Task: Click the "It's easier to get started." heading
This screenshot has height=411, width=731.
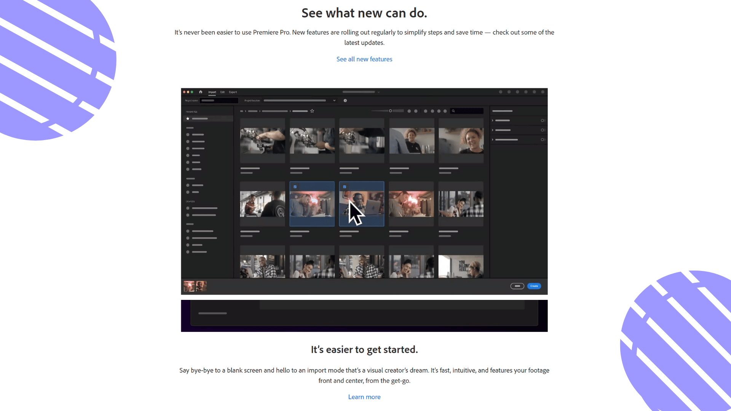Action: (x=364, y=350)
